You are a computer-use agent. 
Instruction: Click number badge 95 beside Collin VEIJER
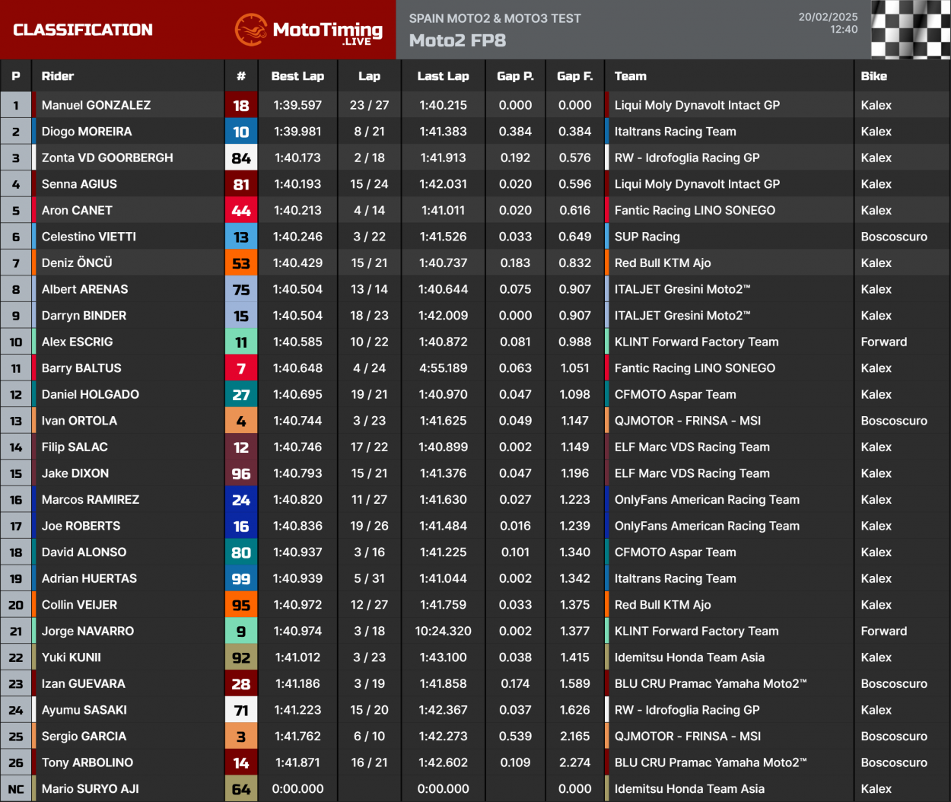click(x=241, y=604)
